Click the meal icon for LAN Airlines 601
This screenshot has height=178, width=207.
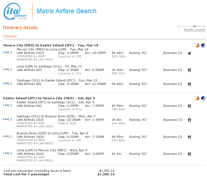189,70
